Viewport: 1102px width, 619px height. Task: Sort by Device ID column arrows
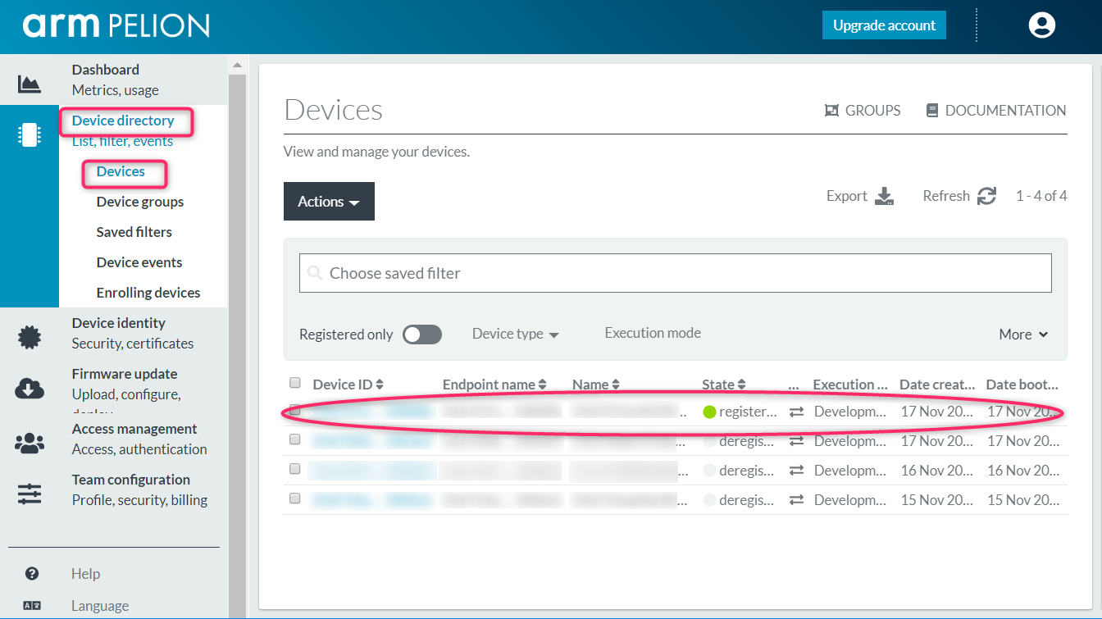pos(380,385)
